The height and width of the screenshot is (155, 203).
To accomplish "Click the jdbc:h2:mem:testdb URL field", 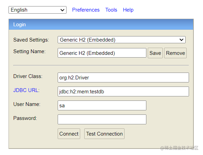I will click(123, 91).
